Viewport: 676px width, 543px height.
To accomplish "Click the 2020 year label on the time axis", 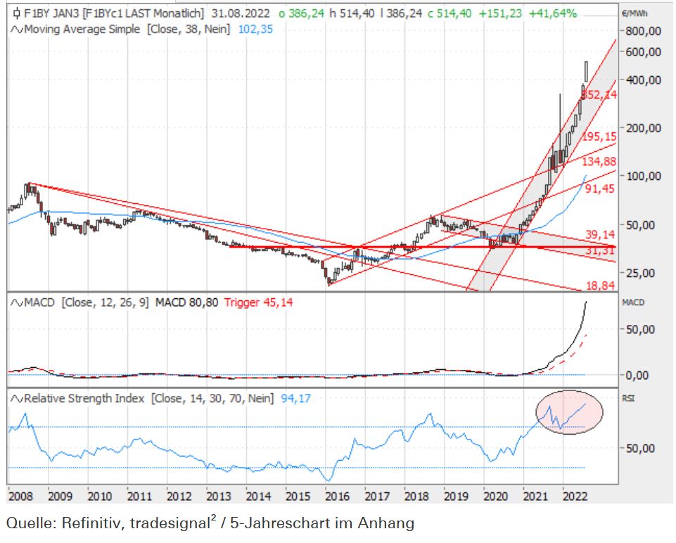I will 496,497.
